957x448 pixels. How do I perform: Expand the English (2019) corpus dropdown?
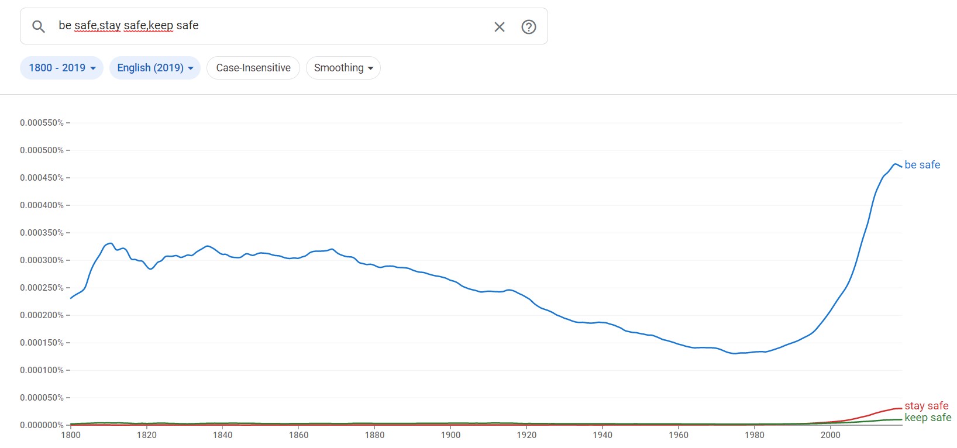click(x=154, y=68)
